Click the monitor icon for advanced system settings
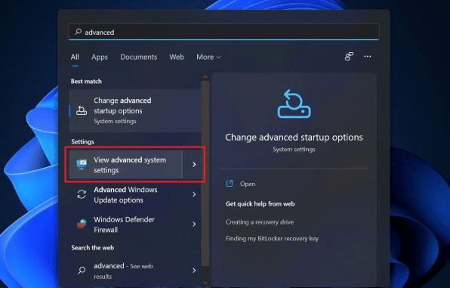This screenshot has height=288, width=450. (82, 164)
